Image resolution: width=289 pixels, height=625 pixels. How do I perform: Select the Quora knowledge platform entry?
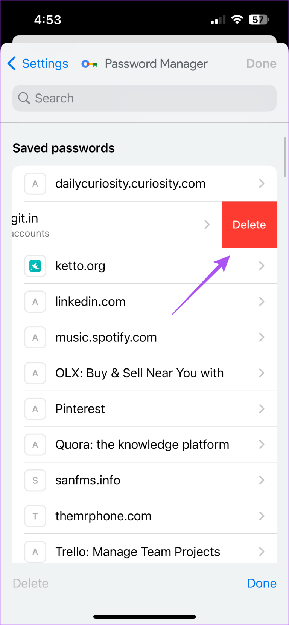[142, 445]
